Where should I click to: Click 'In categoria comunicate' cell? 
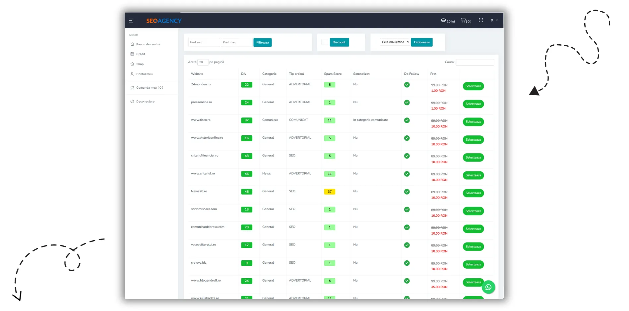[370, 120]
